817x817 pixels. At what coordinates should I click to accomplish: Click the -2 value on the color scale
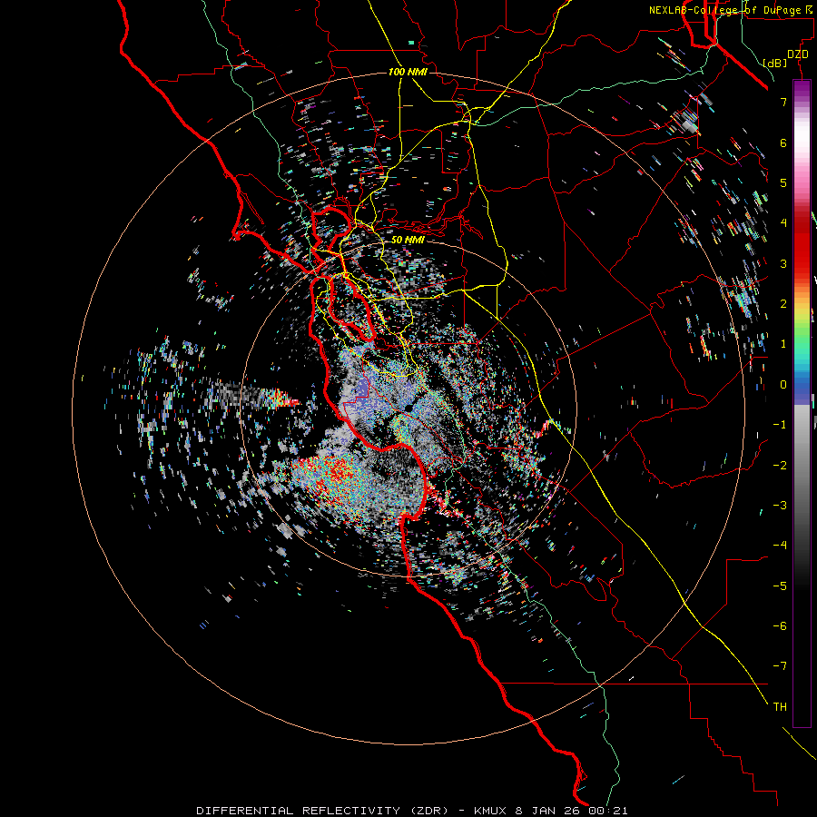pyautogui.click(x=780, y=466)
